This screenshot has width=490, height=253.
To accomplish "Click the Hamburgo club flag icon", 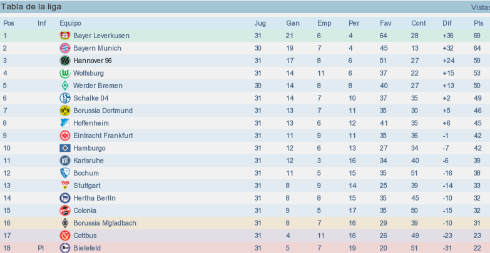I will (x=65, y=148).
